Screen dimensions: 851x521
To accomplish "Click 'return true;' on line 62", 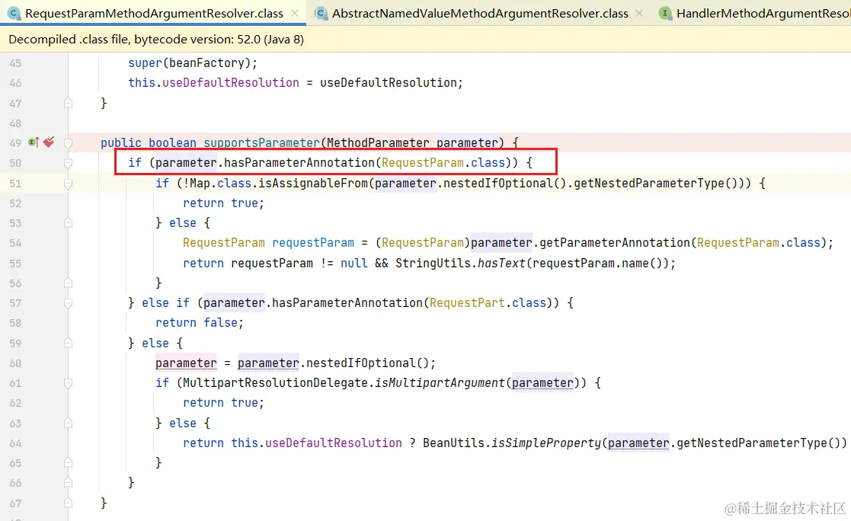I will tap(223, 403).
